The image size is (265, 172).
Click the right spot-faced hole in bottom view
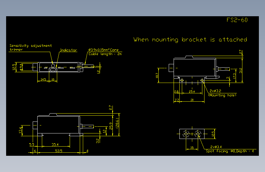click(198, 134)
